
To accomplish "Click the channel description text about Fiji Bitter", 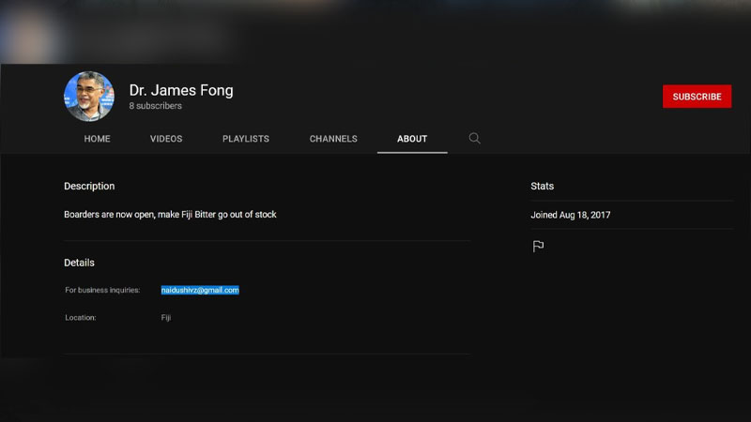I will [x=170, y=215].
